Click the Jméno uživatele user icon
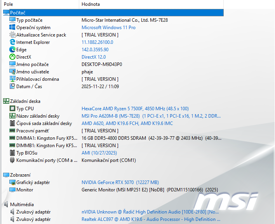The image size is (275, 224). coord(12,71)
